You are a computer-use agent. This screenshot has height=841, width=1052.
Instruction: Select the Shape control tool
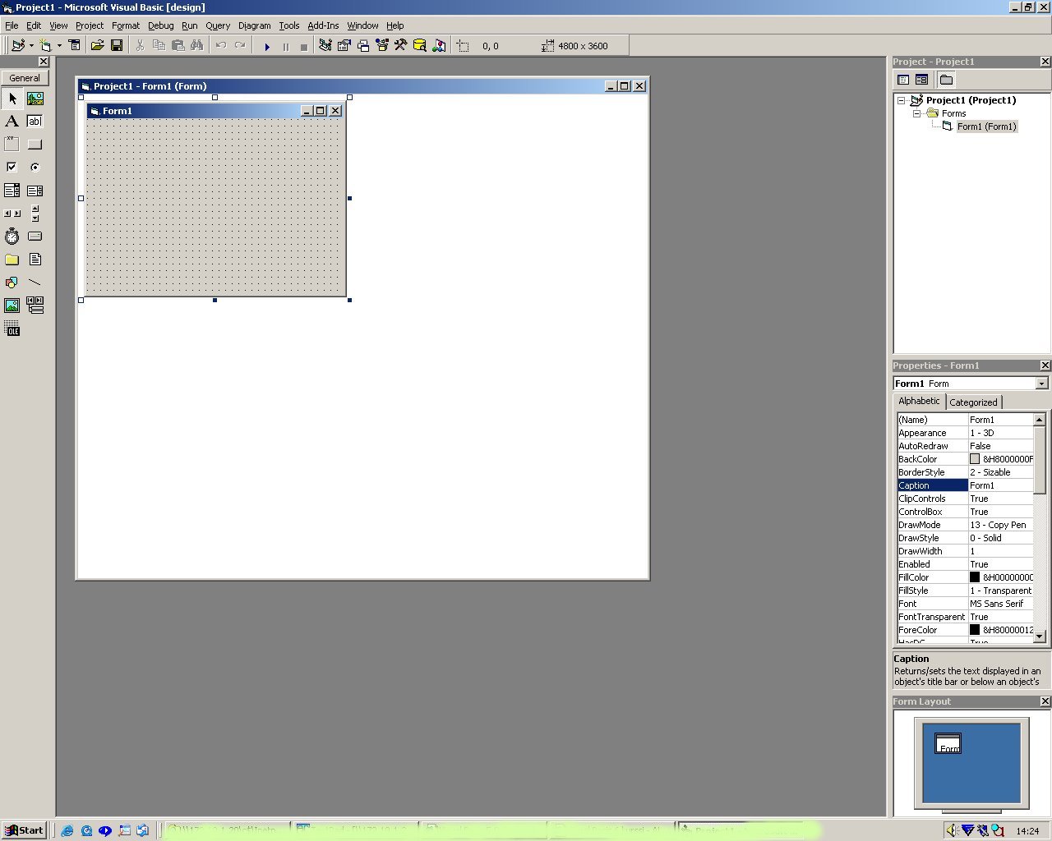point(12,283)
